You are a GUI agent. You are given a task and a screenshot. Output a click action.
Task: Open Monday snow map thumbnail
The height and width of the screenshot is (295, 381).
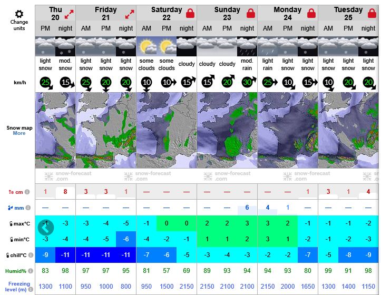(x=288, y=130)
